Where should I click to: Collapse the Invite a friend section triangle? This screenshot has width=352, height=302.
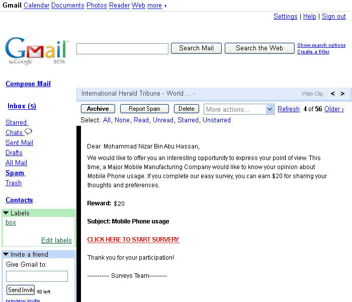(x=6, y=254)
